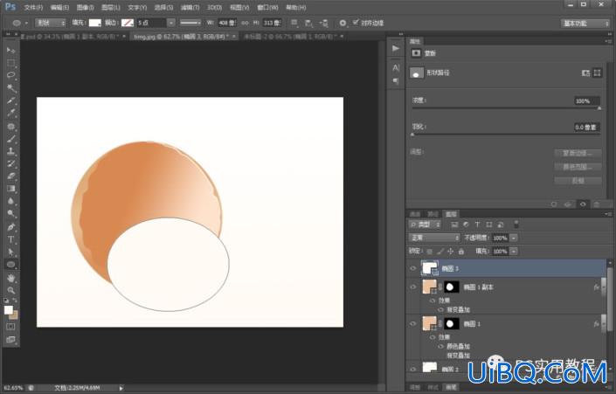Open the 窗口(W) menu

[267, 8]
